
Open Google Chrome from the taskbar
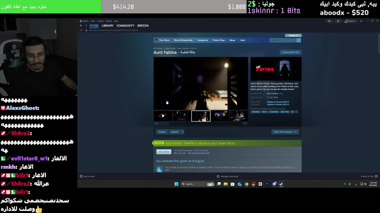coord(246,184)
